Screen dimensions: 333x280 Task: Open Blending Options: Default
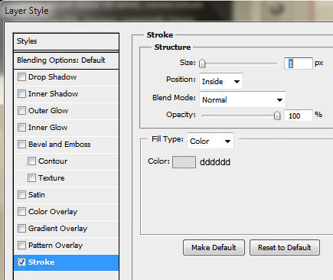coord(66,60)
